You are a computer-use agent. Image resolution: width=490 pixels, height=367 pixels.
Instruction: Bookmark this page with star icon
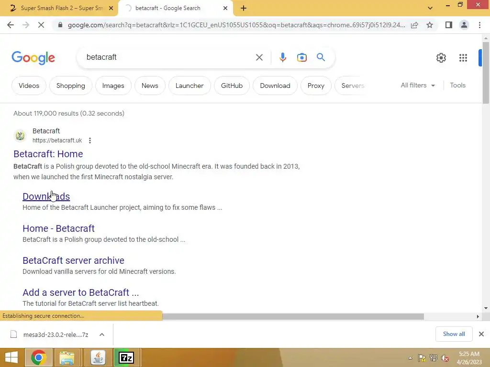click(430, 25)
